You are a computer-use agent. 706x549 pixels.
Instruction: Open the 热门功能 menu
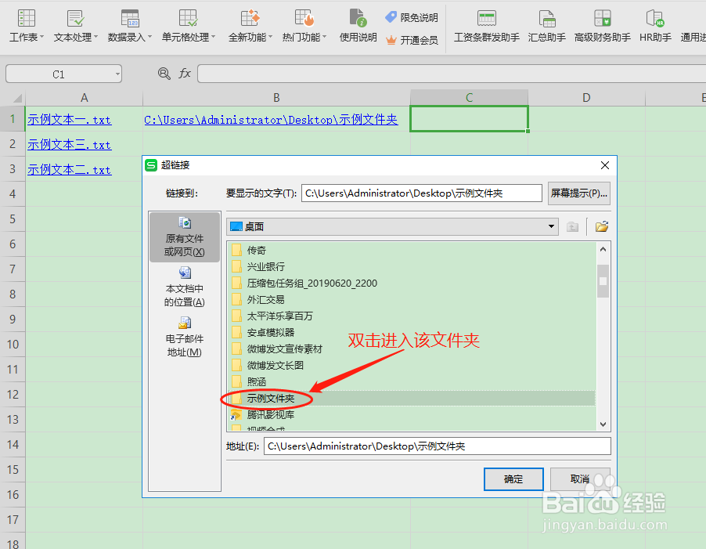tap(304, 26)
